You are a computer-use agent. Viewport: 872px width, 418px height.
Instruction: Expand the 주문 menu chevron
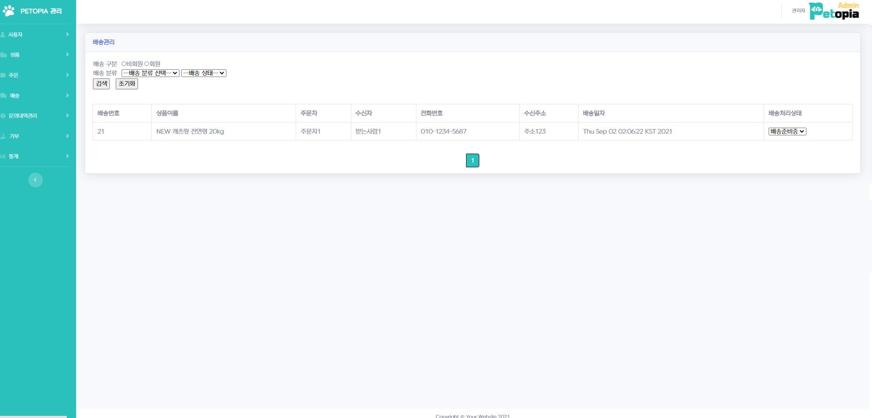[x=67, y=75]
